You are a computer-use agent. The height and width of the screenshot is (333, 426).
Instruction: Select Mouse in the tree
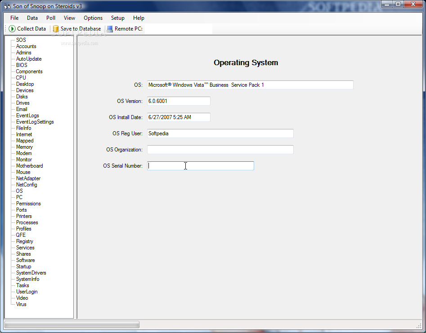23,172
